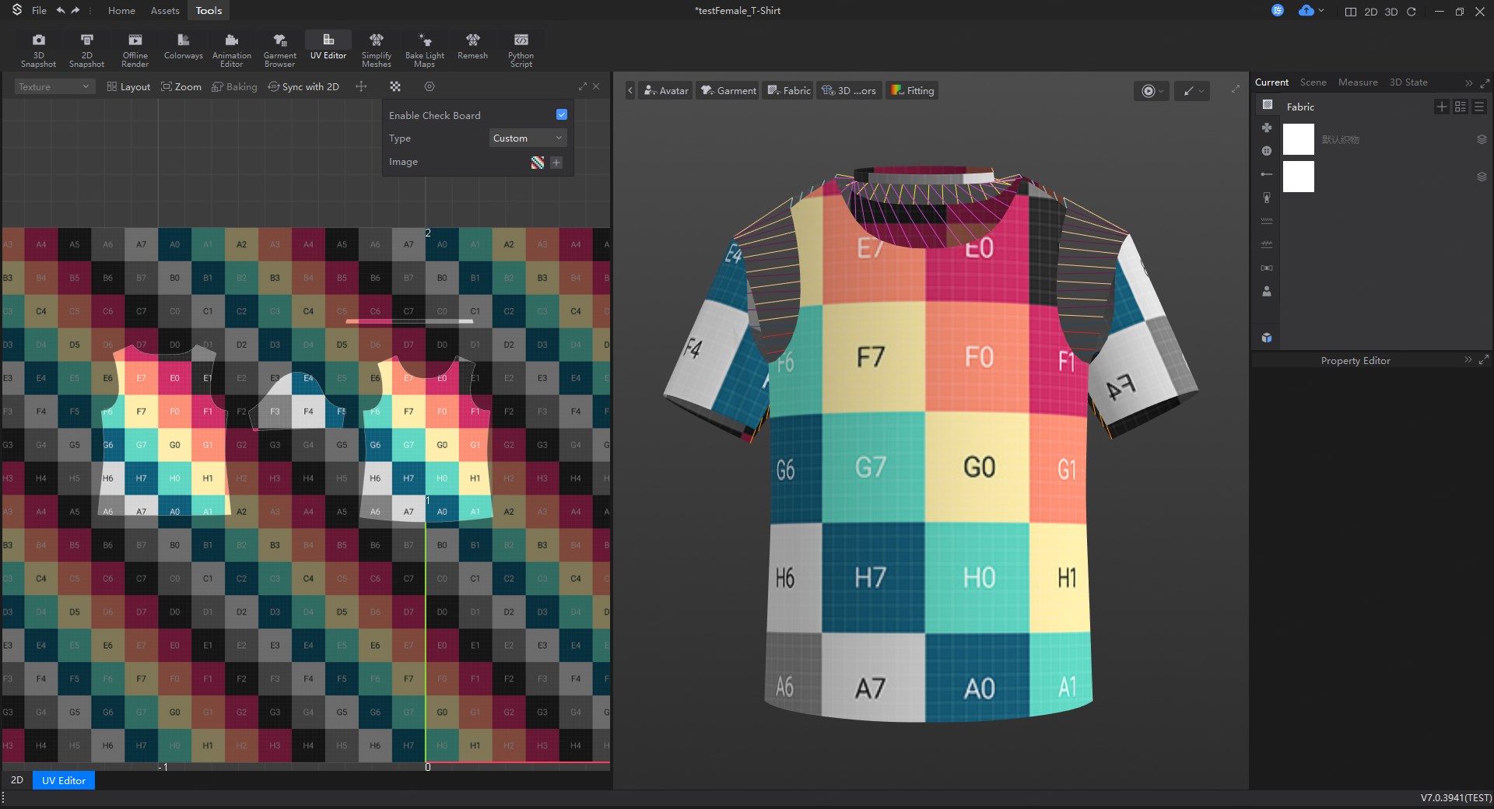The width and height of the screenshot is (1494, 809).
Task: Select the first white fabric swatch
Action: pos(1298,139)
